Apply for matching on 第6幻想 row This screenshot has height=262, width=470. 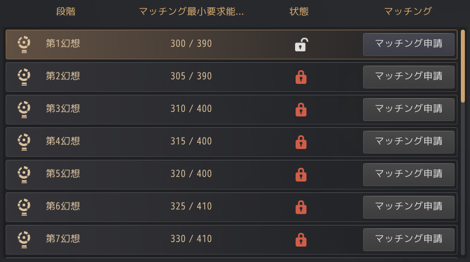[x=408, y=207]
